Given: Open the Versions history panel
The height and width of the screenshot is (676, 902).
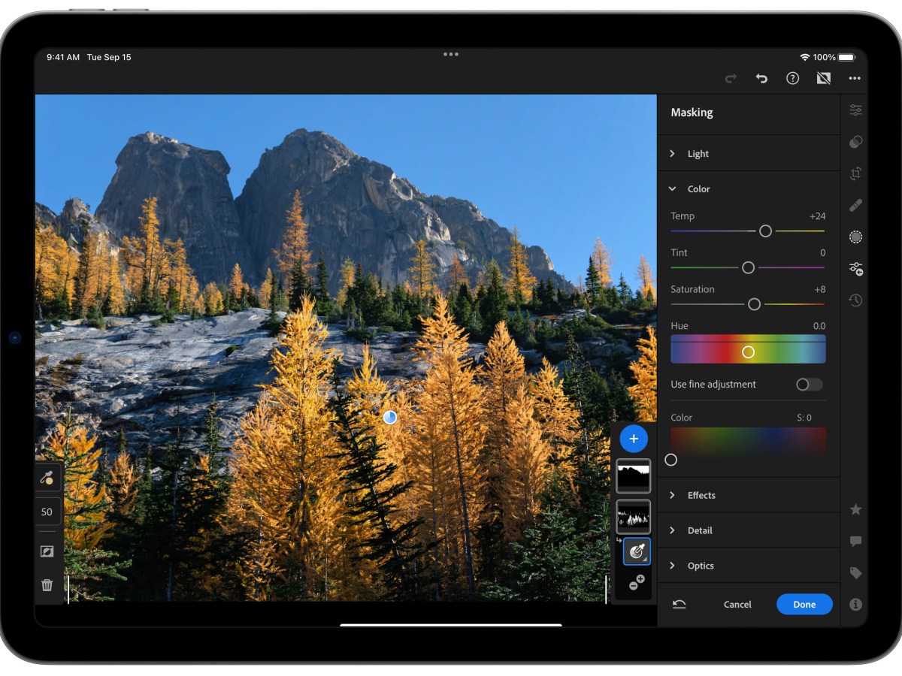Looking at the screenshot, I should [x=855, y=300].
